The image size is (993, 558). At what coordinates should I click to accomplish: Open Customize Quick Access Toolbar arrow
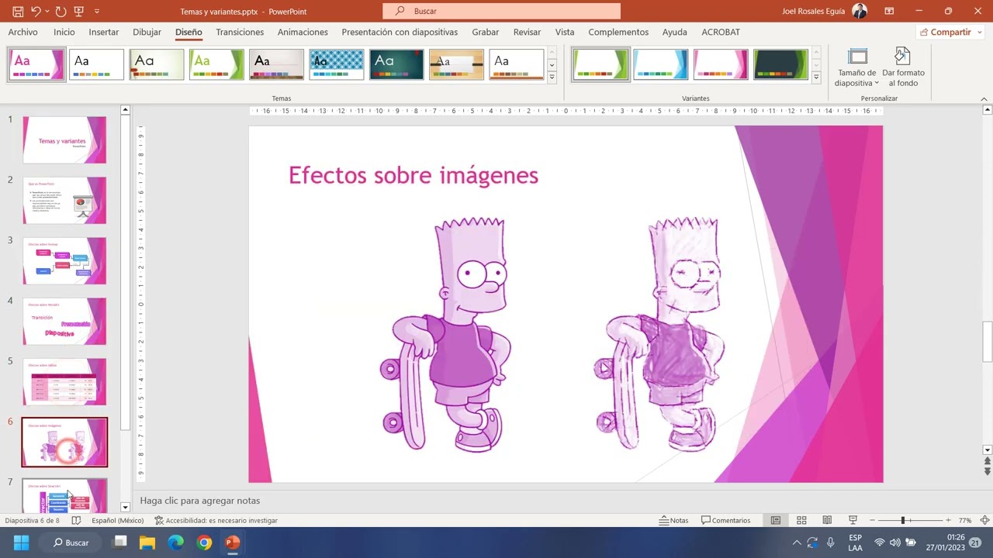tap(97, 12)
